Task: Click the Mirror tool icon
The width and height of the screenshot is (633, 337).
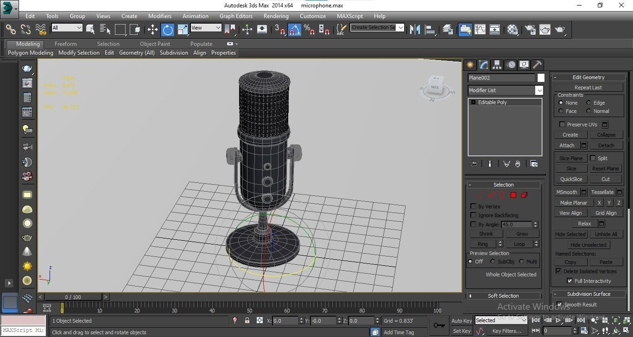Action: (x=415, y=29)
